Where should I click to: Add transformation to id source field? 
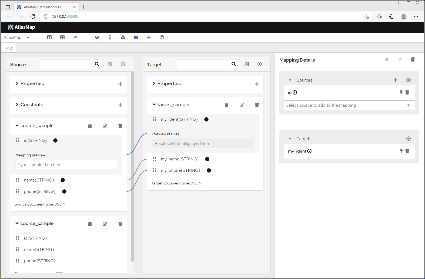401,92
